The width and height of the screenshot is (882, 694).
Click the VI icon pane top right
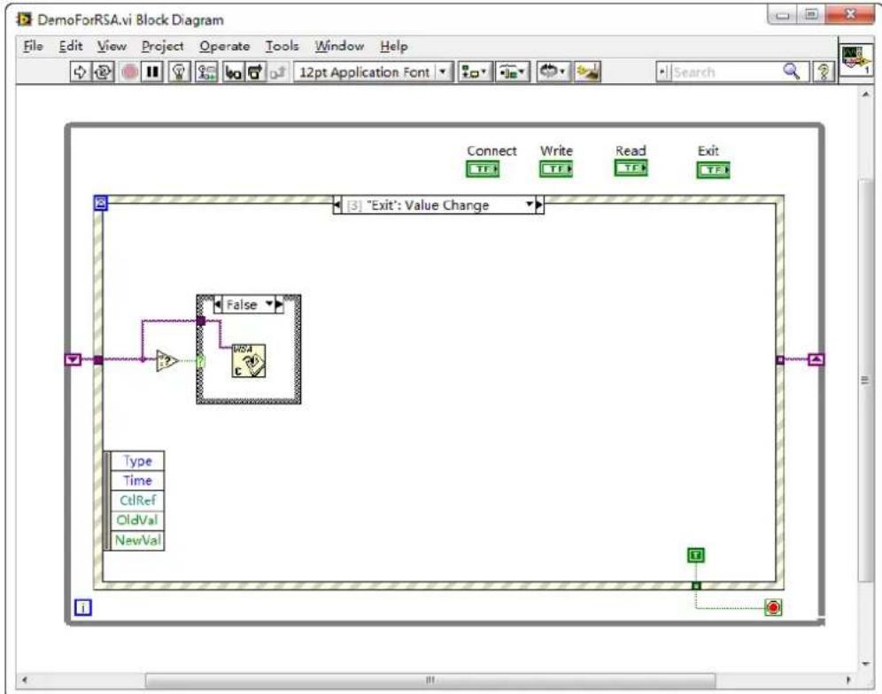[x=856, y=60]
